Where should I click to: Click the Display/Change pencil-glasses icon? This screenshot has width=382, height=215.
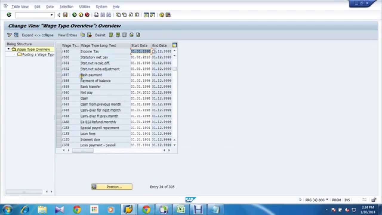10,35
